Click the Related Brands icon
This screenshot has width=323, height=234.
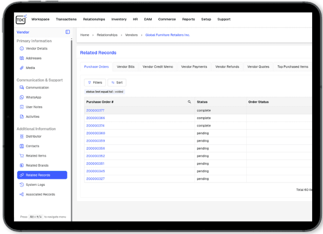(x=22, y=165)
